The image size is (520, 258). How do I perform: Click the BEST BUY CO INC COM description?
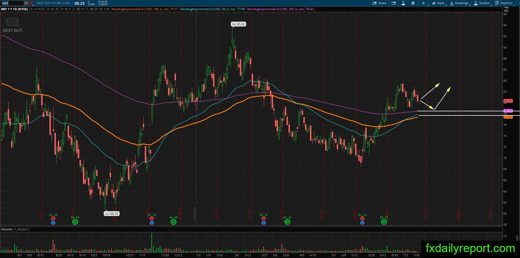pyautogui.click(x=53, y=3)
